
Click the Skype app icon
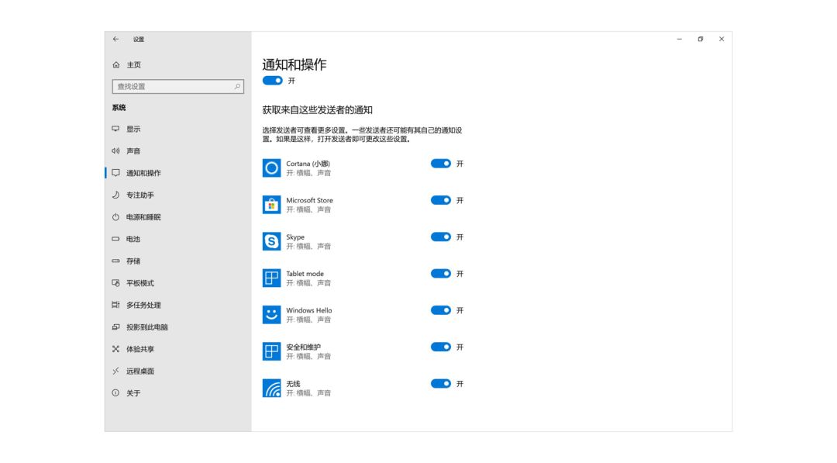(272, 241)
